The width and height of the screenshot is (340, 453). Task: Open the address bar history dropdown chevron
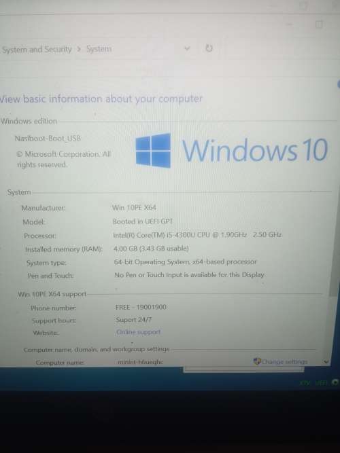(187, 48)
